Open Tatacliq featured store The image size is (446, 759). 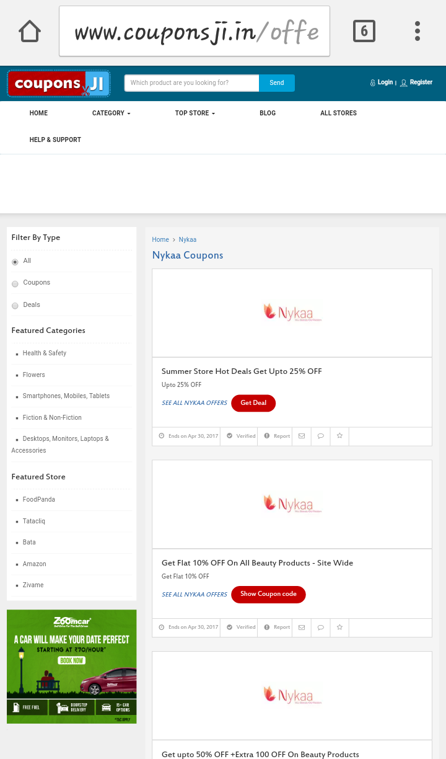coord(34,522)
